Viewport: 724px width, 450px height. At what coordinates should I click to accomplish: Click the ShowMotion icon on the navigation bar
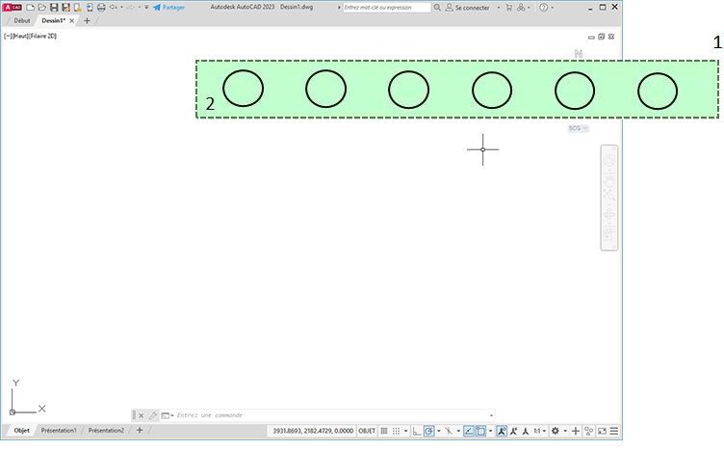(609, 235)
